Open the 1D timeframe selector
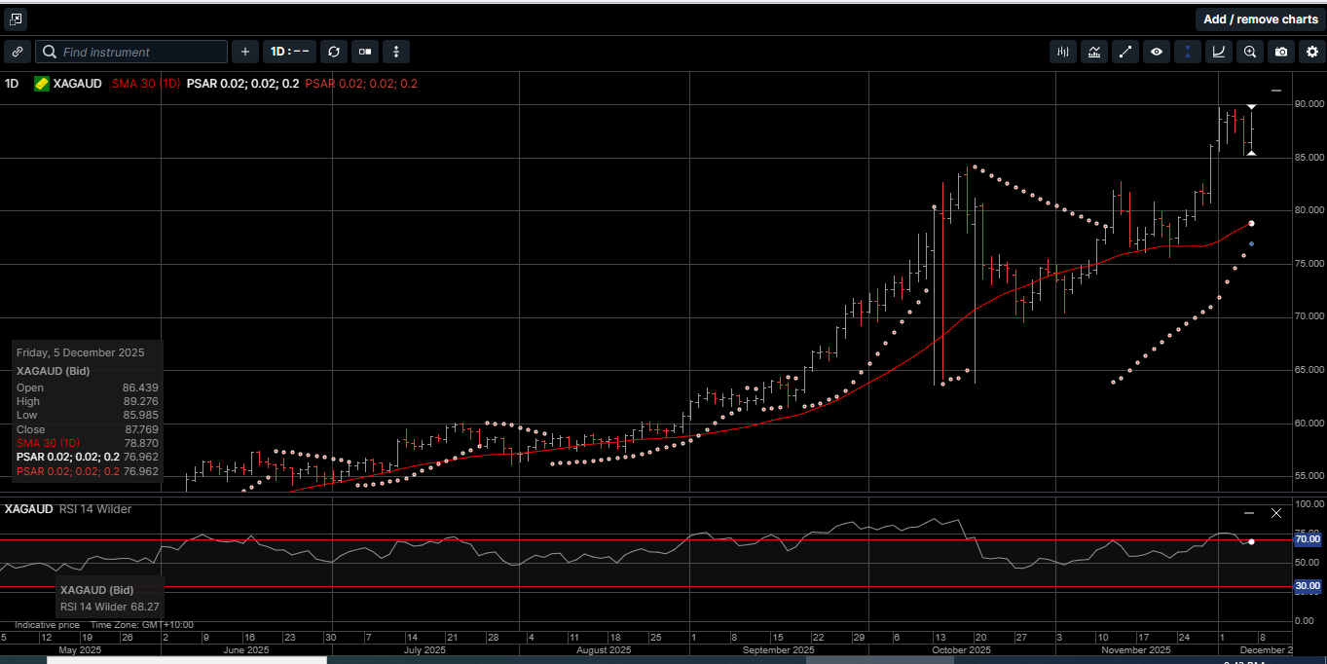This screenshot has height=664, width=1327. coord(289,52)
